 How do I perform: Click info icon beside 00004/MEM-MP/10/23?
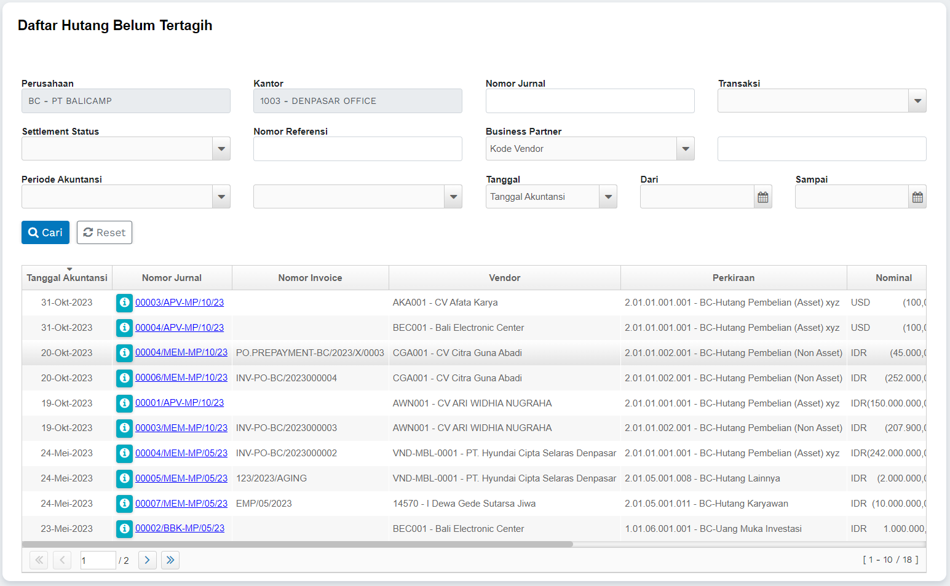[x=124, y=353]
